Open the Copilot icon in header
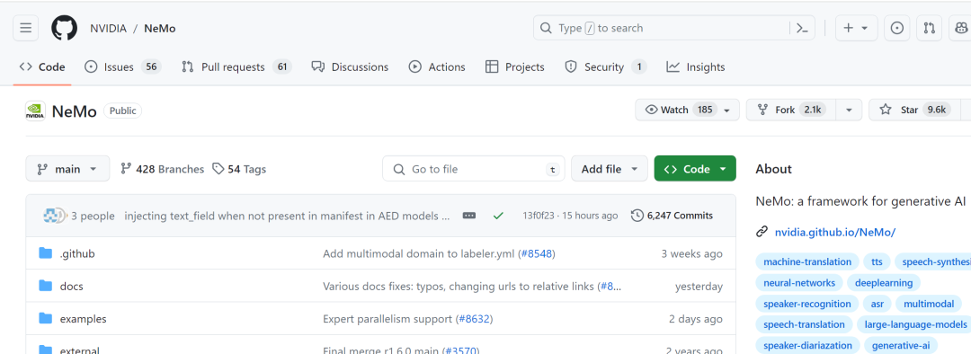971x354 pixels. tap(960, 29)
